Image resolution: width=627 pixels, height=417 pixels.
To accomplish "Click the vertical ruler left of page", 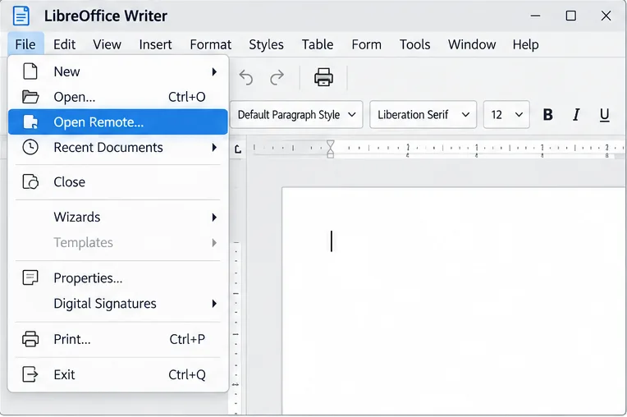I will (x=236, y=328).
